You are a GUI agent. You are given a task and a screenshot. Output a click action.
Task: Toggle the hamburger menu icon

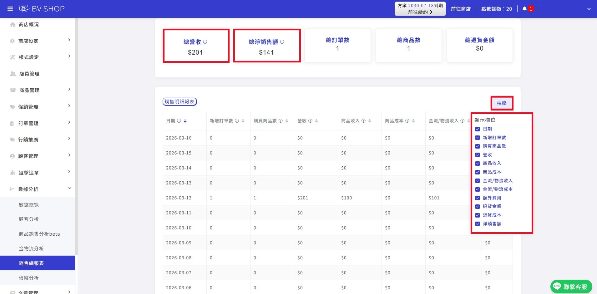tap(10, 9)
